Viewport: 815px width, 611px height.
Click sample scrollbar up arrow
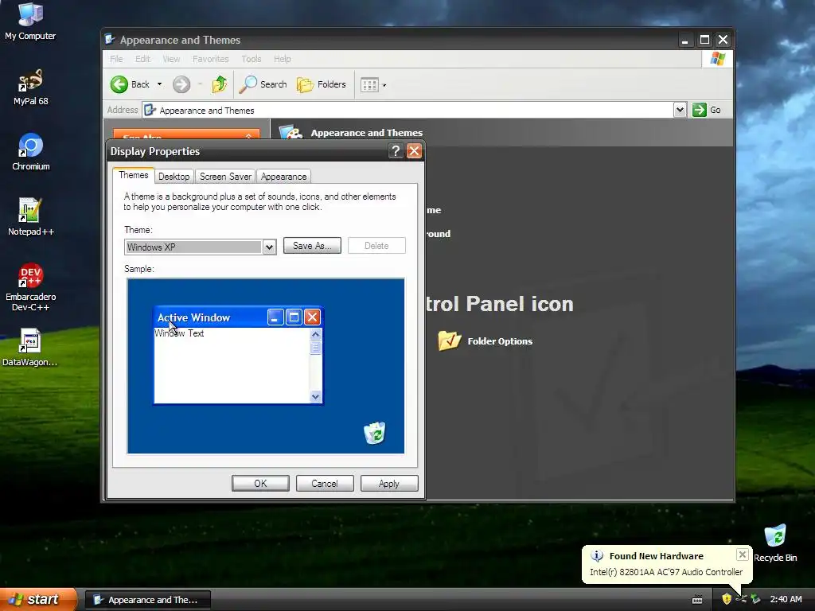tap(315, 334)
